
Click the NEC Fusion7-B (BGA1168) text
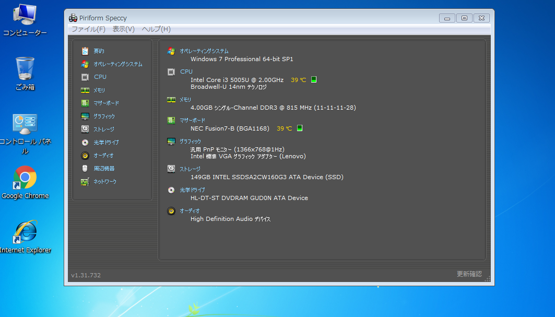pos(230,128)
